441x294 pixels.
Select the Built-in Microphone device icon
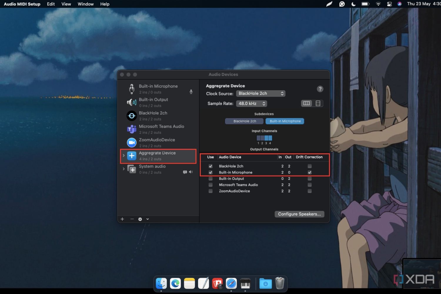(132, 89)
